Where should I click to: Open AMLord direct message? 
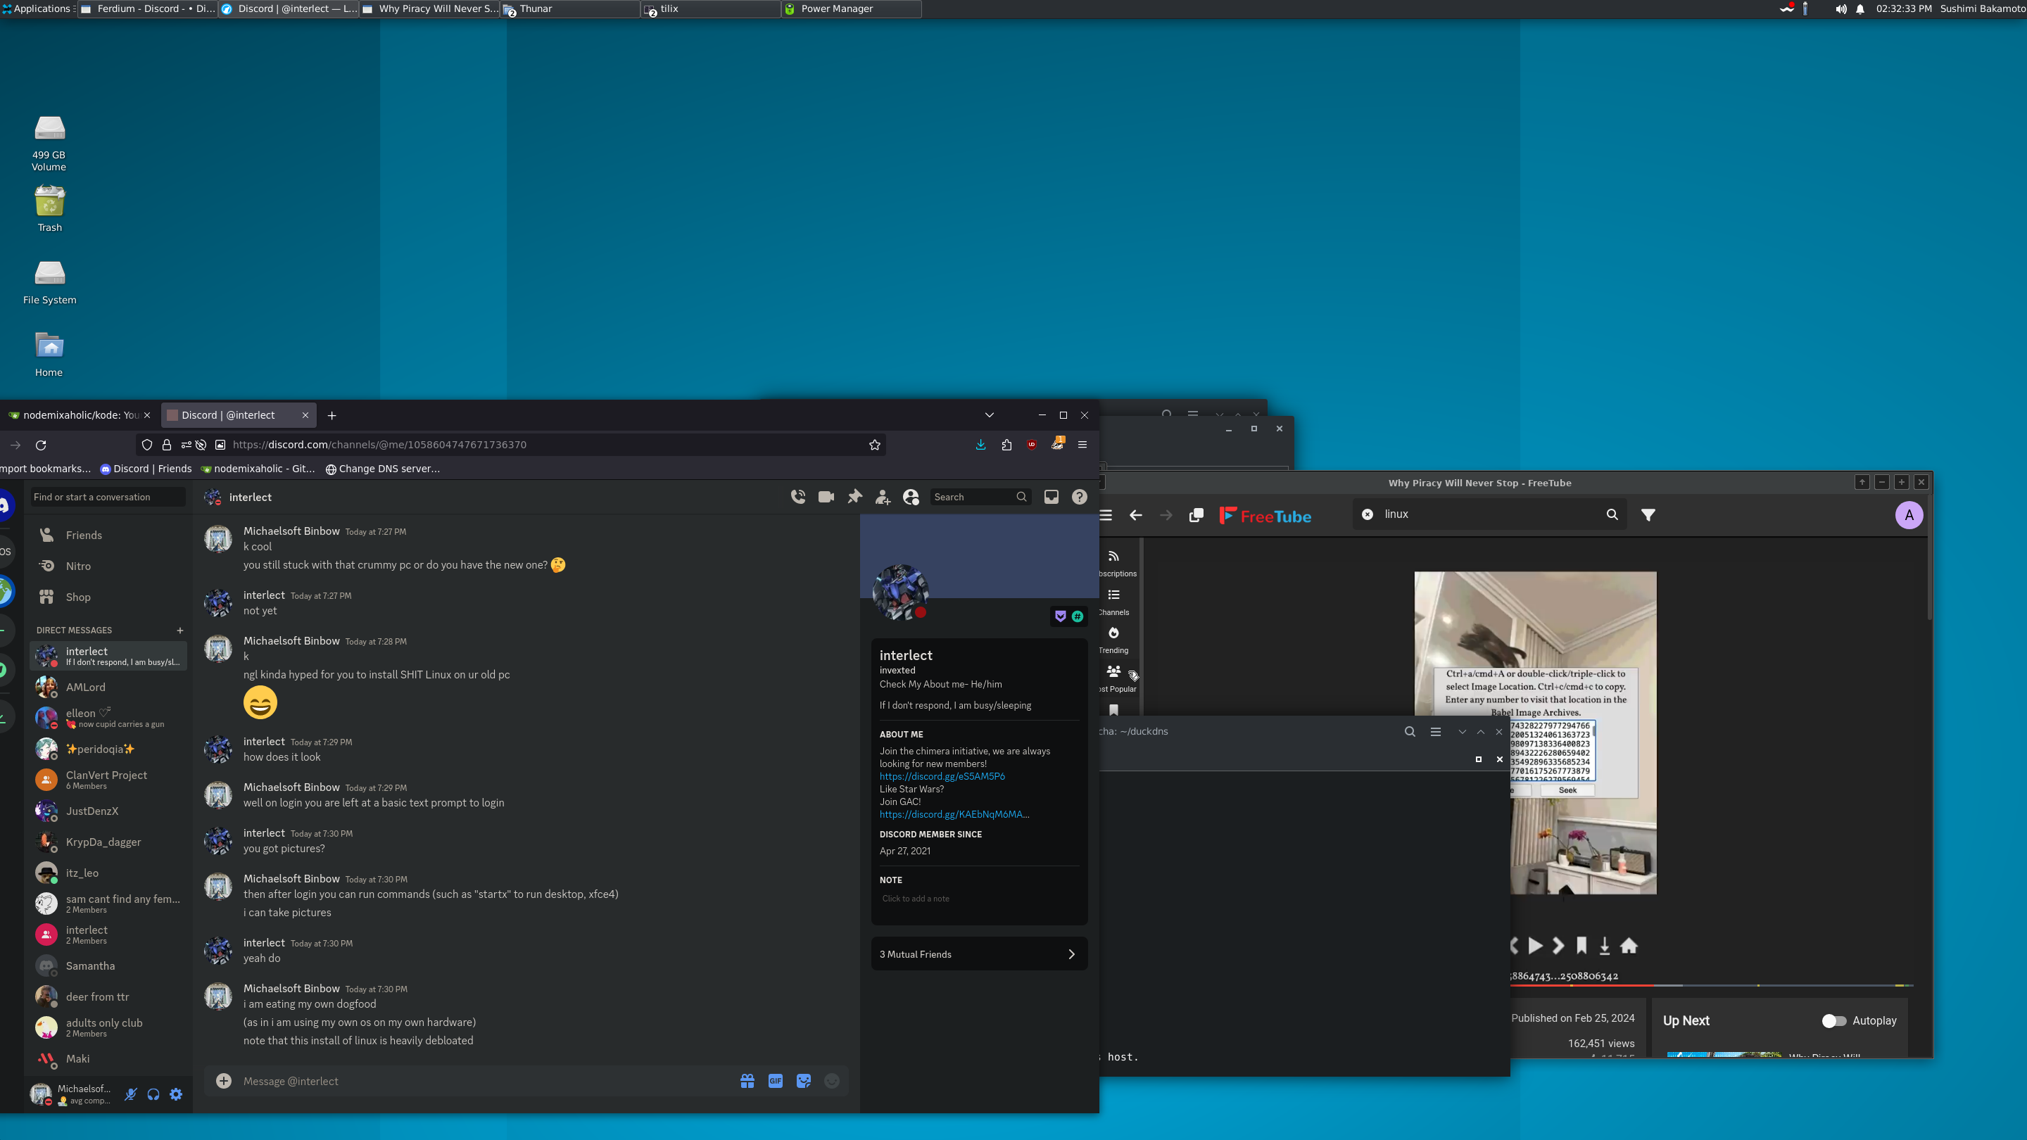tap(108, 687)
